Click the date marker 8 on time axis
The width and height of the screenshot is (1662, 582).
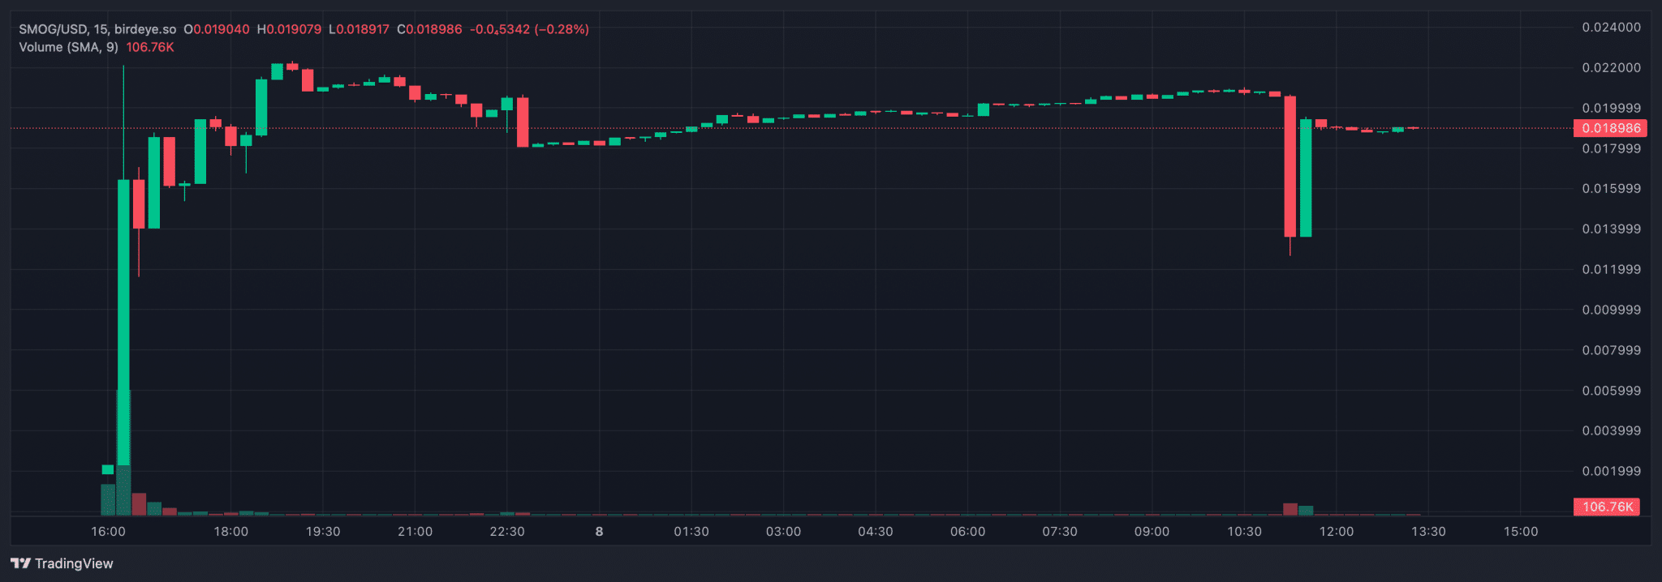599,532
